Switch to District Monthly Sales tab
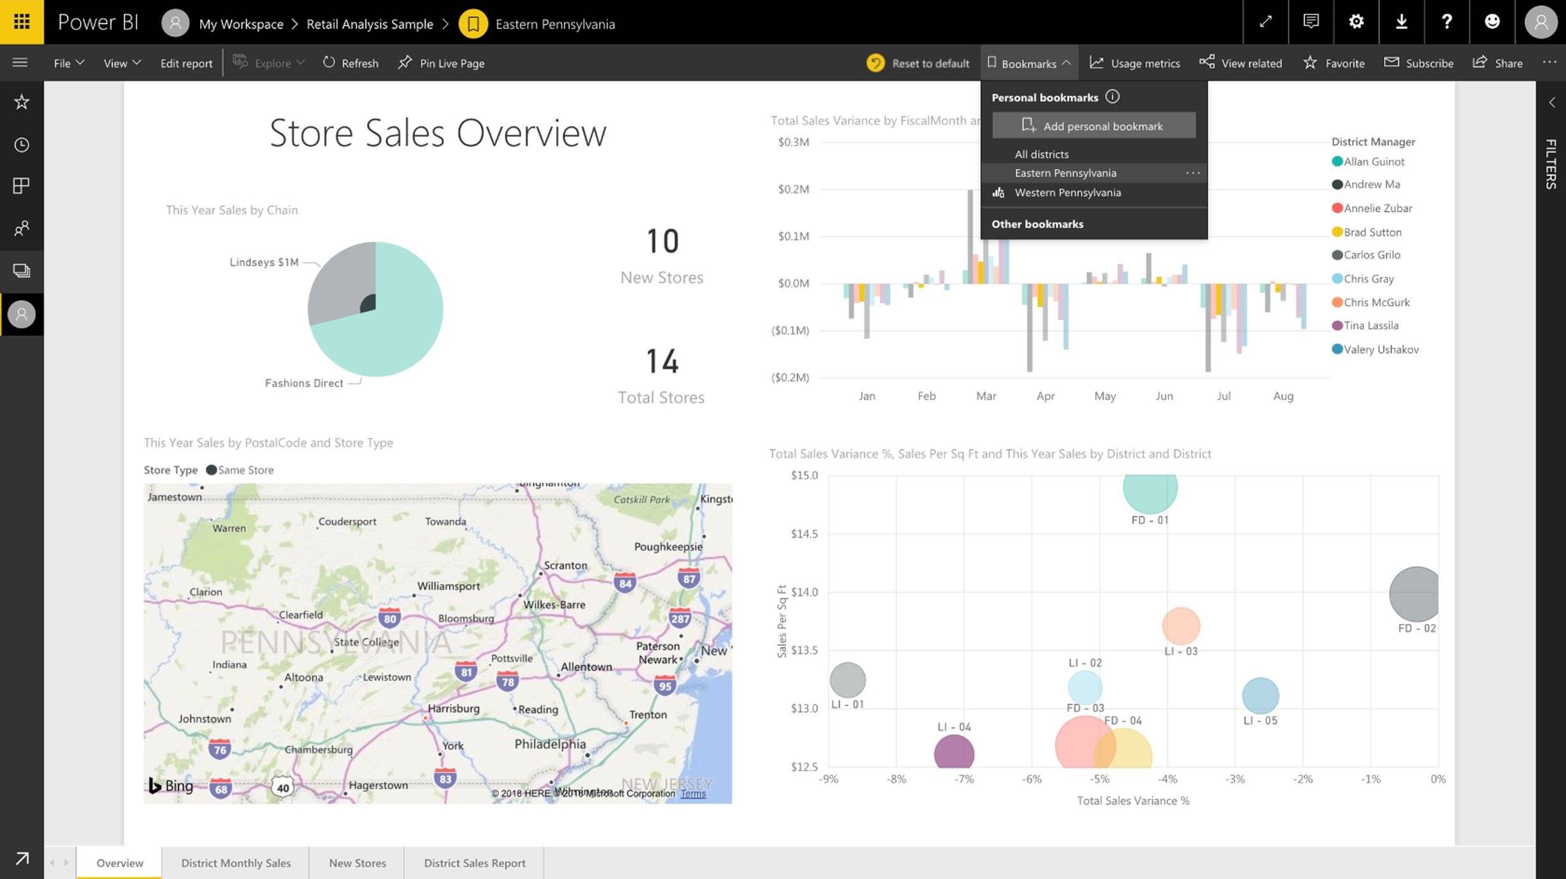The image size is (1566, 879). [x=235, y=862]
